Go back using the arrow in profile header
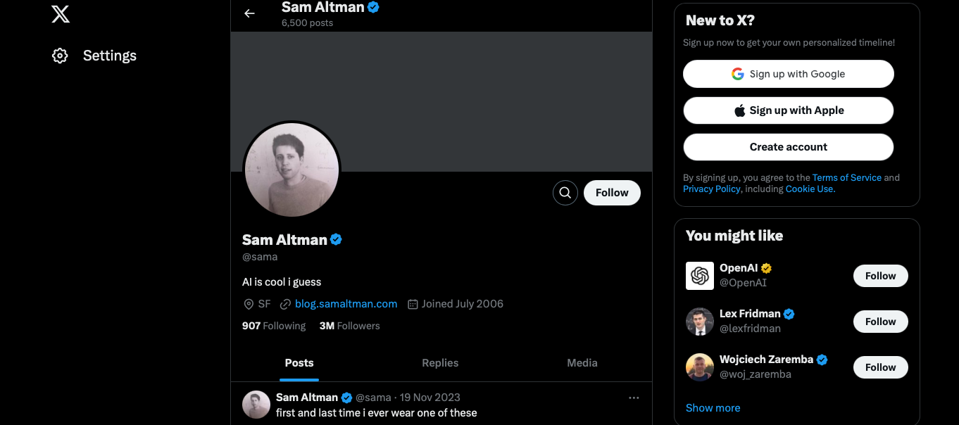The height and width of the screenshot is (425, 959). click(250, 13)
